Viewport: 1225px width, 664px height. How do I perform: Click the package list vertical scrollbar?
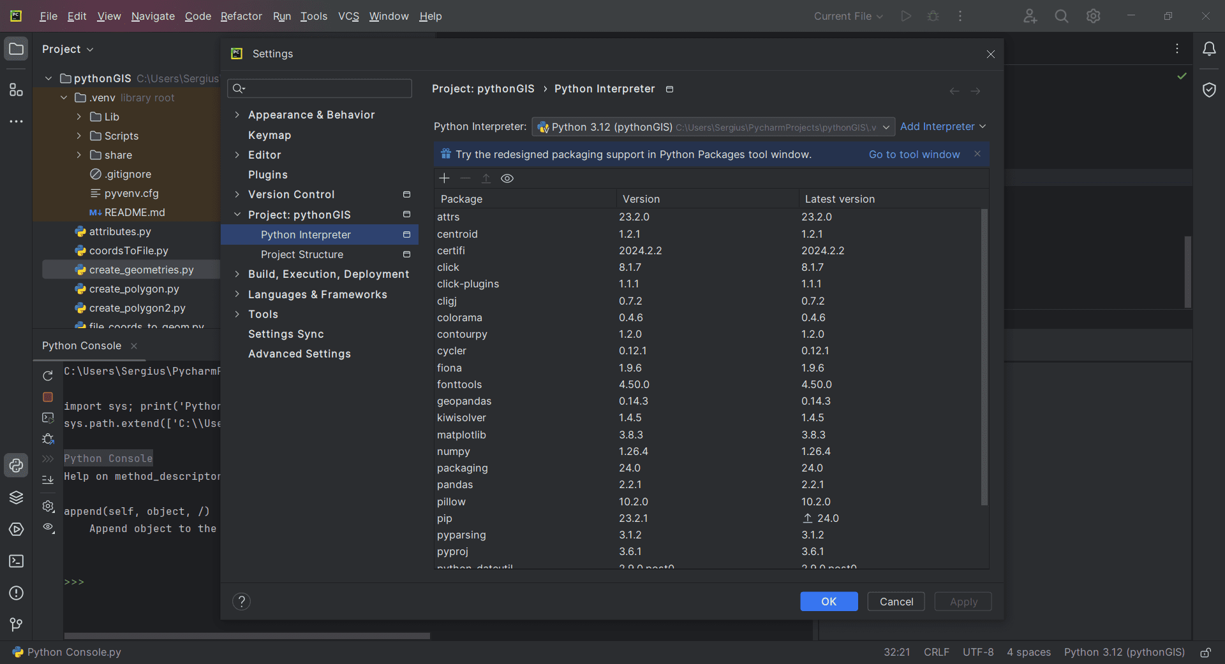coord(984,357)
